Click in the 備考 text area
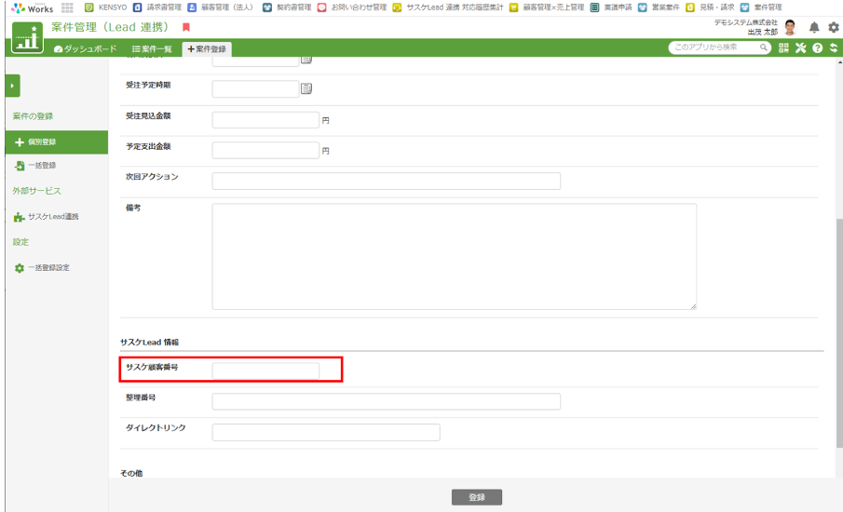The width and height of the screenshot is (843, 512). click(x=454, y=256)
